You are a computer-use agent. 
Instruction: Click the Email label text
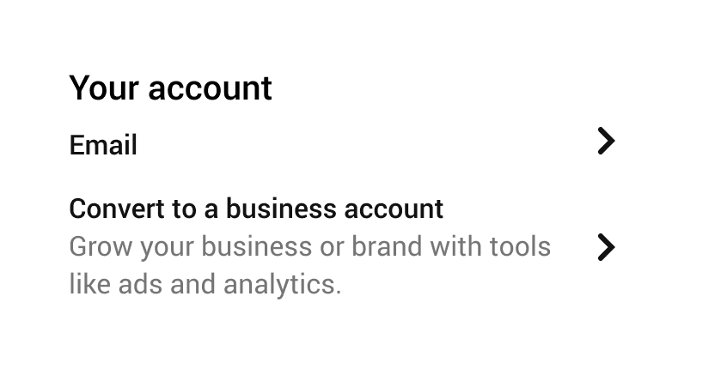point(103,145)
